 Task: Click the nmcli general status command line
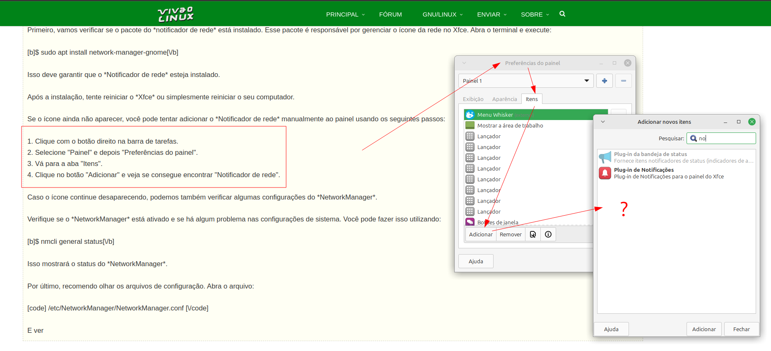[x=71, y=241]
